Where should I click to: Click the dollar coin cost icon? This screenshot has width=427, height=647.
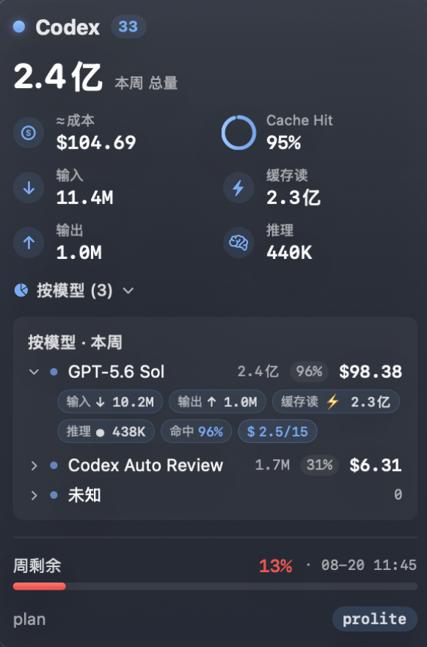pyautogui.click(x=29, y=133)
